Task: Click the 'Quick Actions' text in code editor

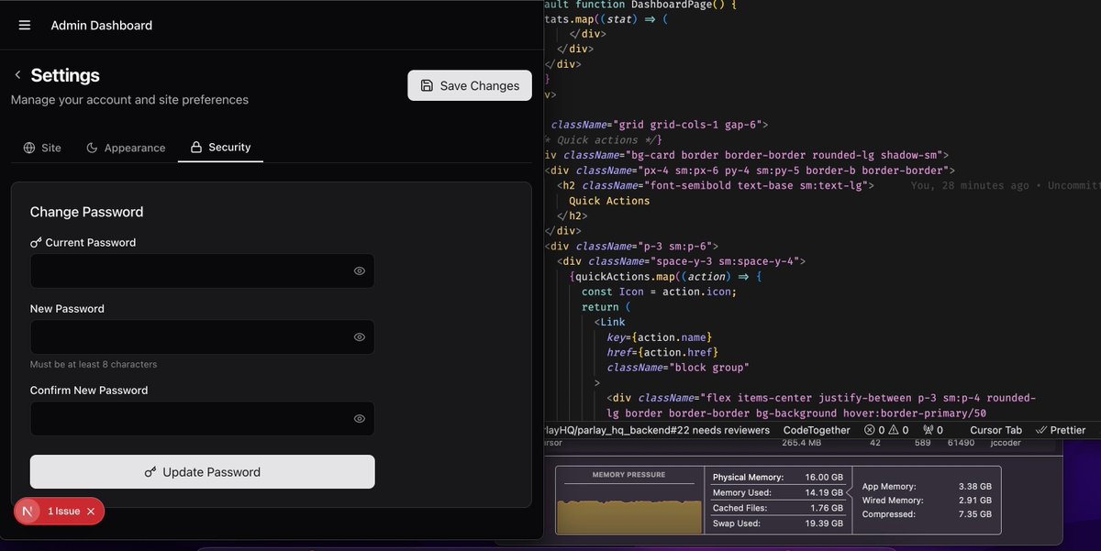Action: [609, 201]
